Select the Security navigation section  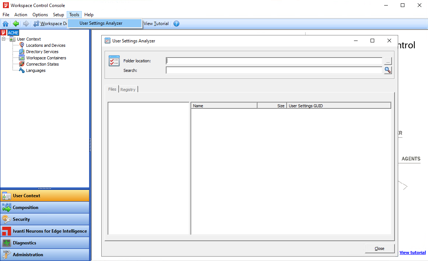coord(45,219)
